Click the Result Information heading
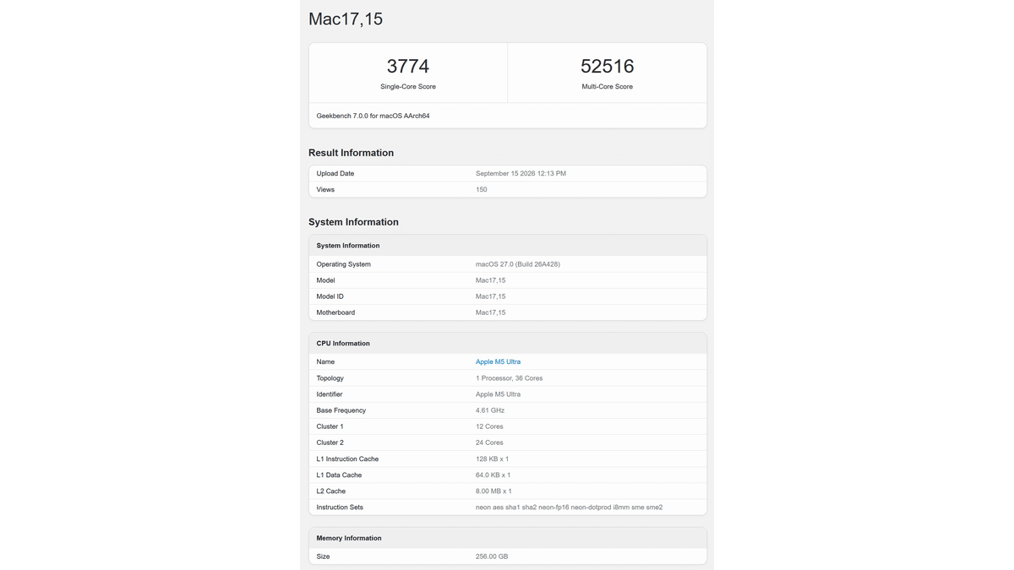Screen dimensions: 1014x570 (351, 153)
